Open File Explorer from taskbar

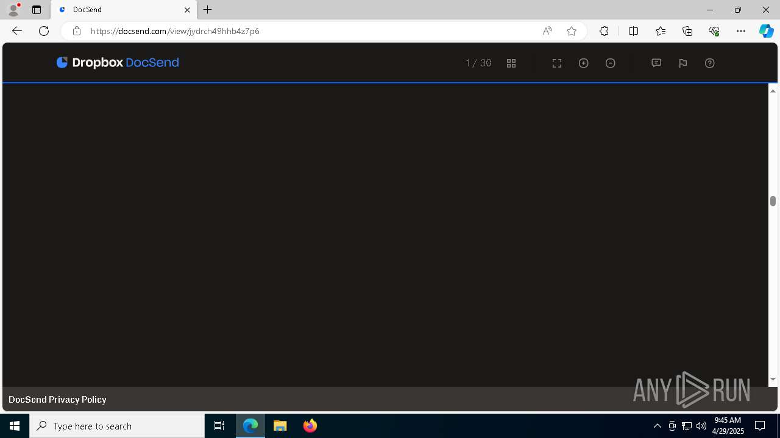point(280,426)
